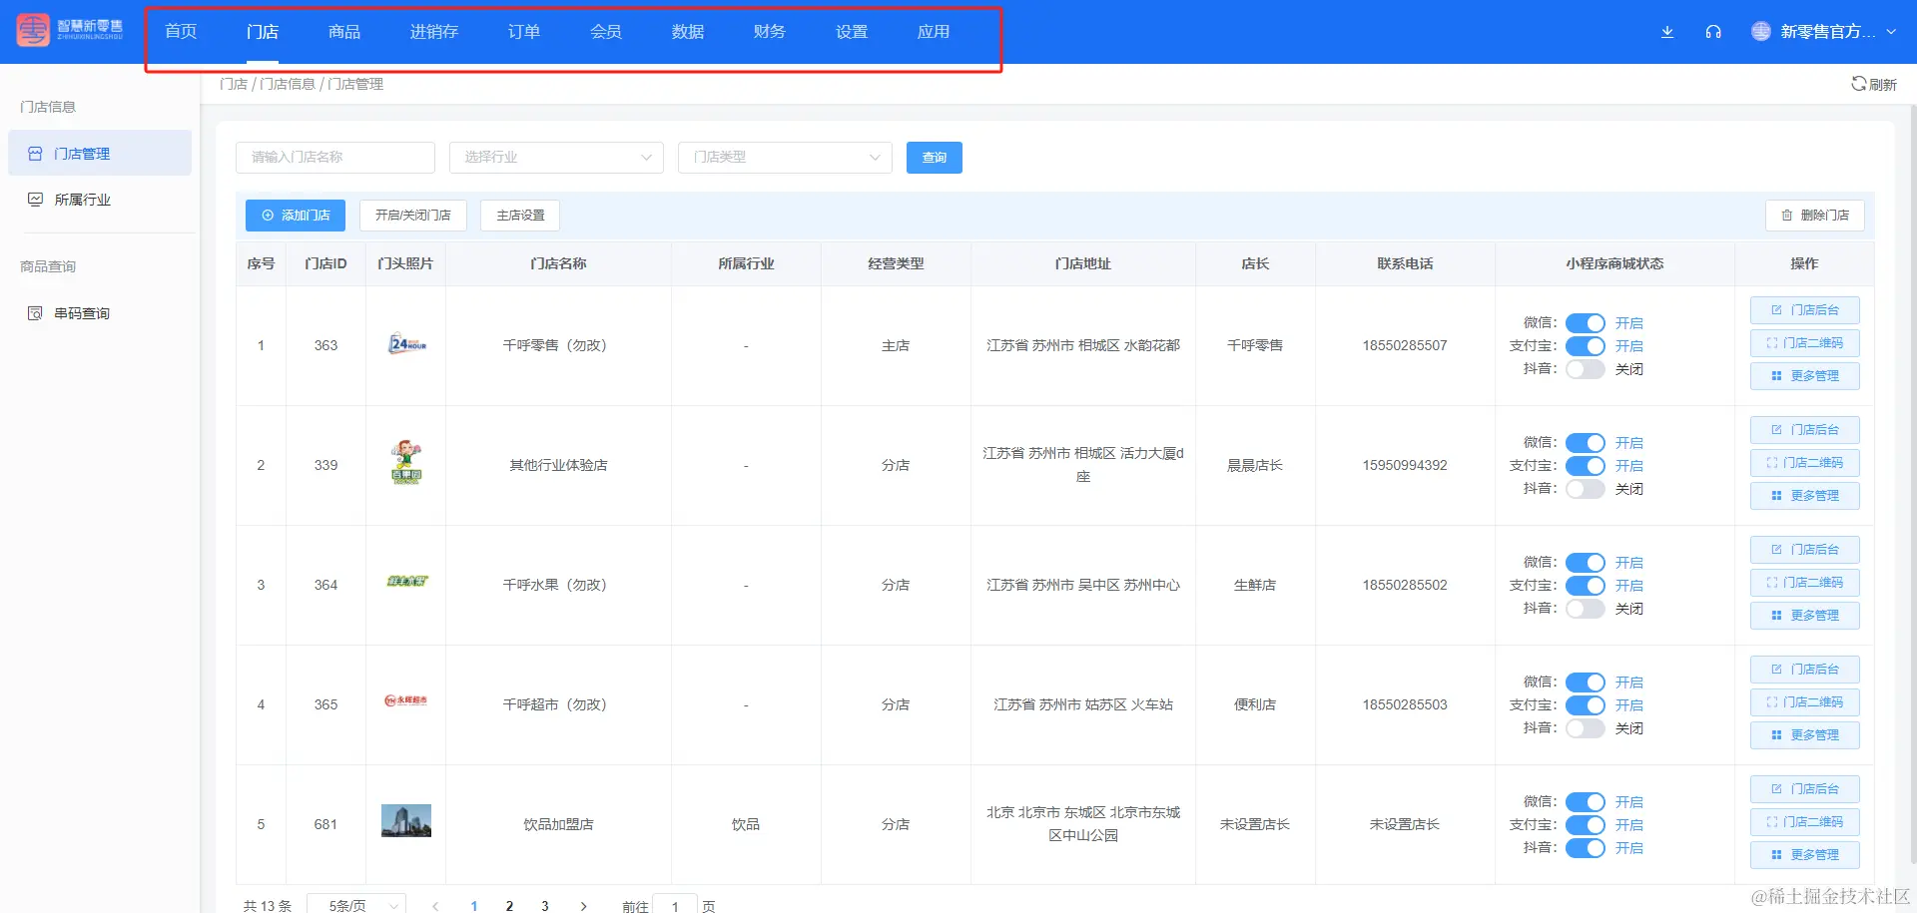Click the user avatar icon in the header
The width and height of the screenshot is (1917, 913).
pyautogui.click(x=1761, y=32)
